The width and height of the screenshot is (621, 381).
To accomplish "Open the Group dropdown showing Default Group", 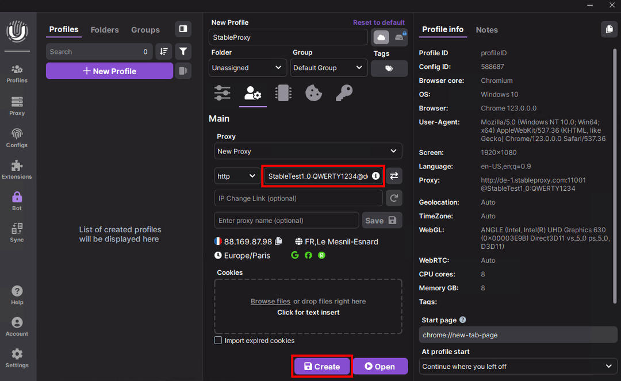I will coord(328,68).
